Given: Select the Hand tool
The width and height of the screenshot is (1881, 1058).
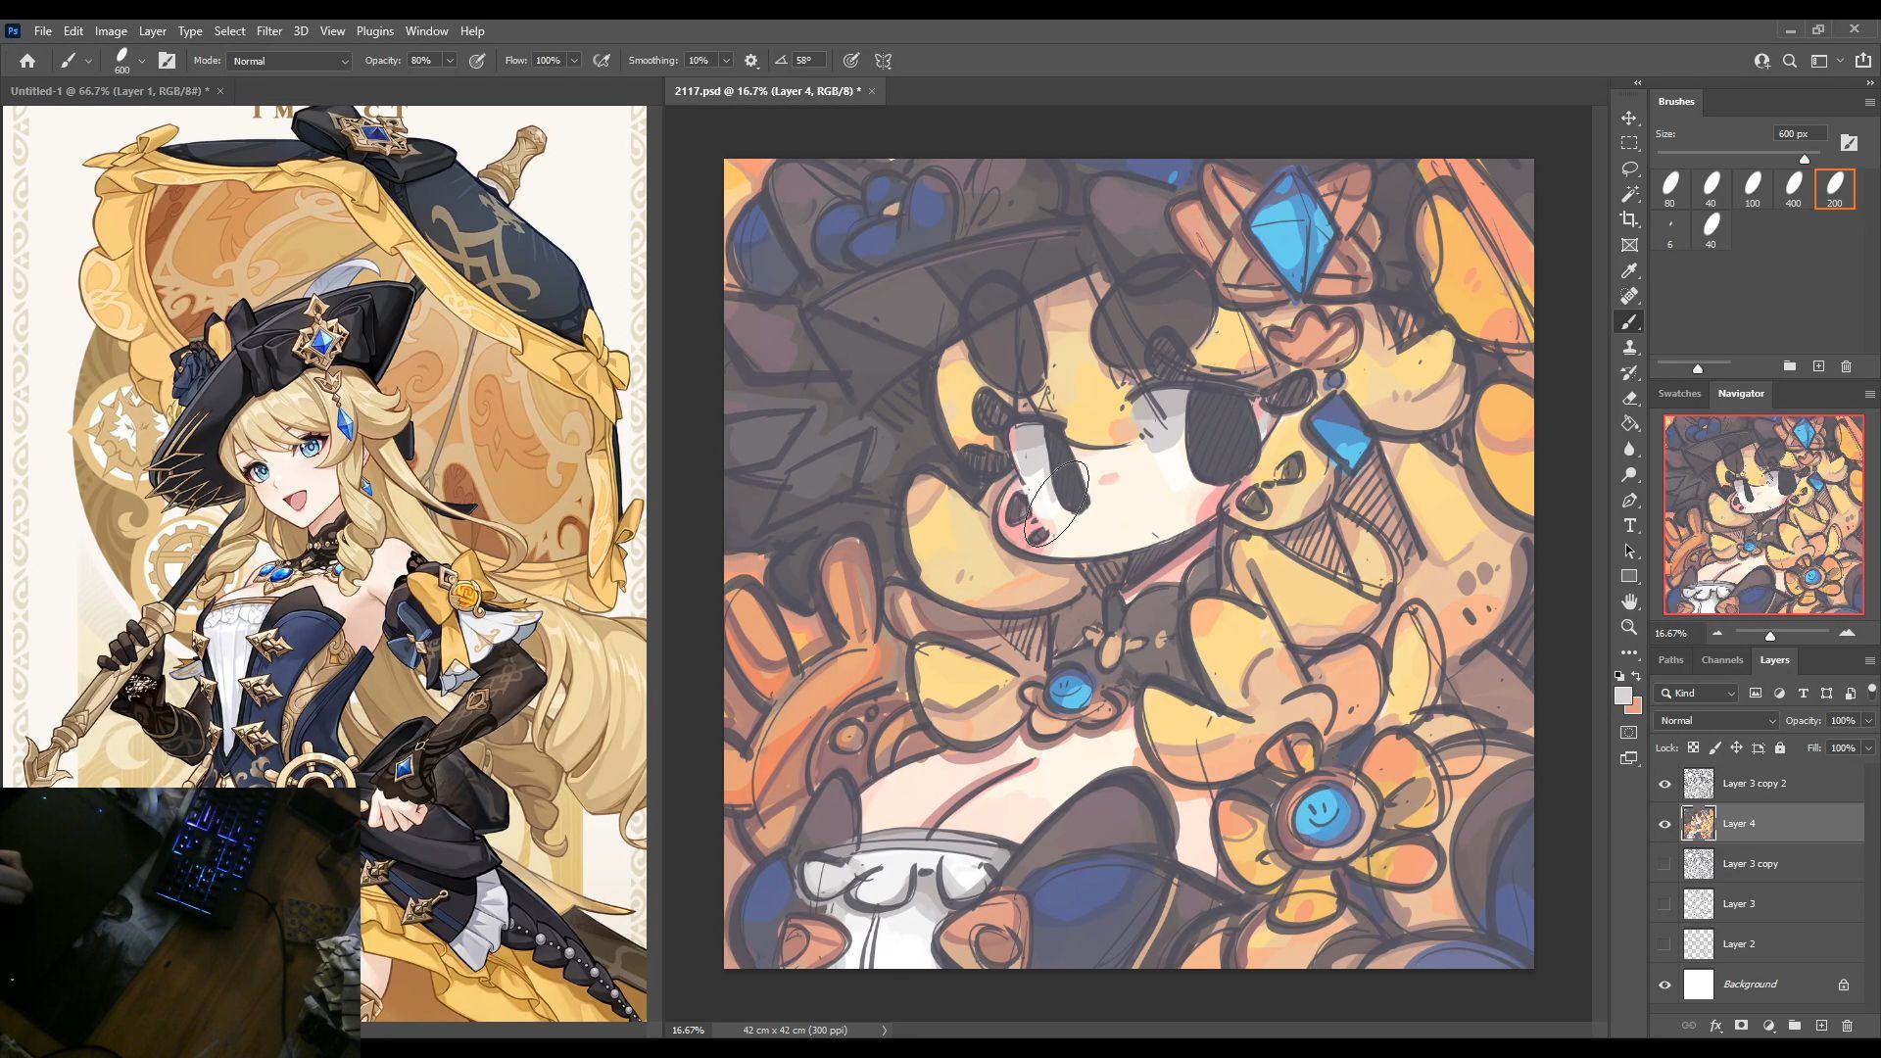Looking at the screenshot, I should [1629, 602].
